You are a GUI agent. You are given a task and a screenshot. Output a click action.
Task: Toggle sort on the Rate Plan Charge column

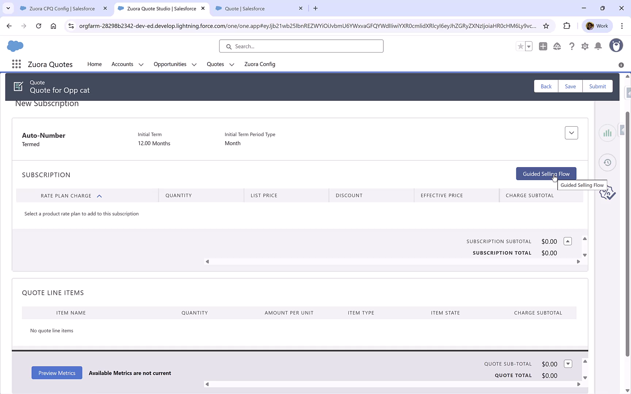(x=99, y=196)
